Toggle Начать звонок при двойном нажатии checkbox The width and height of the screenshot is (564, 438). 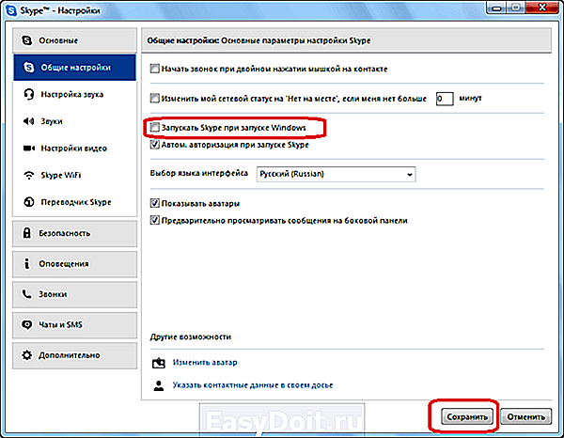click(x=155, y=69)
